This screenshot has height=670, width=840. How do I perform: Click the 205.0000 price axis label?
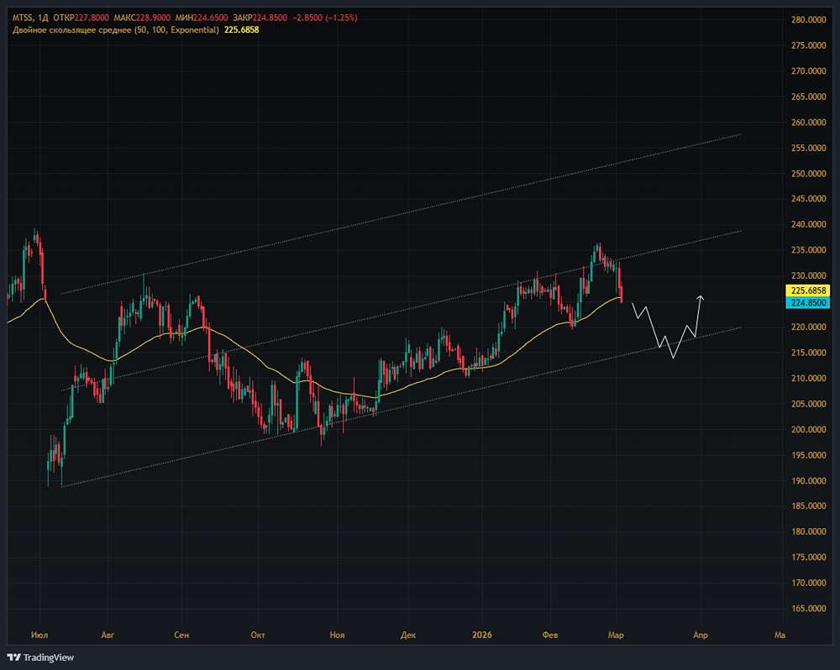[x=808, y=404]
